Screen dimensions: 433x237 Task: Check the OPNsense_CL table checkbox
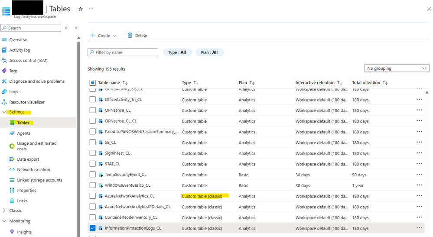click(x=93, y=110)
